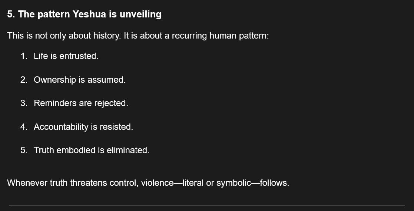Click list number 1 before "Life is entrusted"

(x=24, y=56)
